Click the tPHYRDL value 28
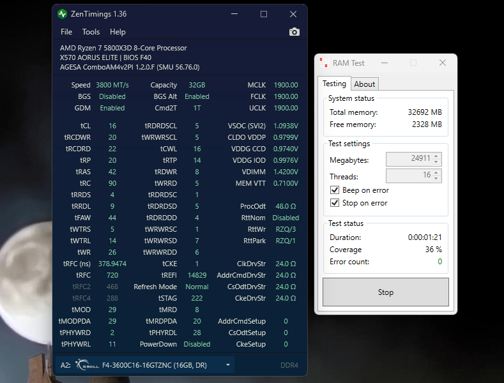The width and height of the screenshot is (504, 383). tap(197, 333)
